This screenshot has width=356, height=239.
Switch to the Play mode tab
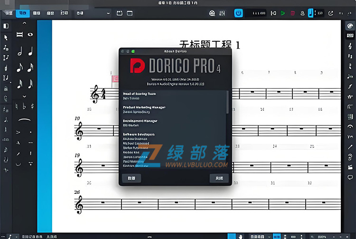50,13
